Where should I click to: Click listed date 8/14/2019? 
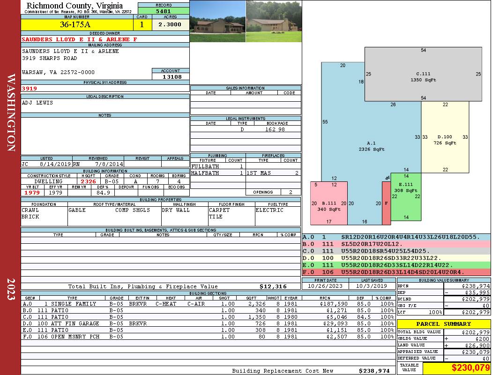click(x=55, y=164)
